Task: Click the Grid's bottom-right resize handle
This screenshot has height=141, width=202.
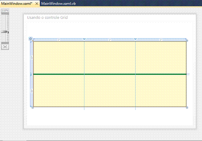Action: coord(187,107)
